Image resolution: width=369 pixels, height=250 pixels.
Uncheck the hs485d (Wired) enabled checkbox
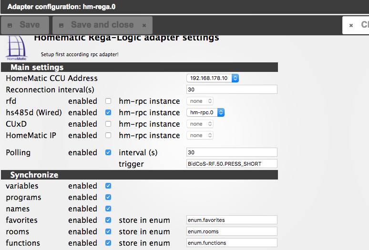(108, 112)
